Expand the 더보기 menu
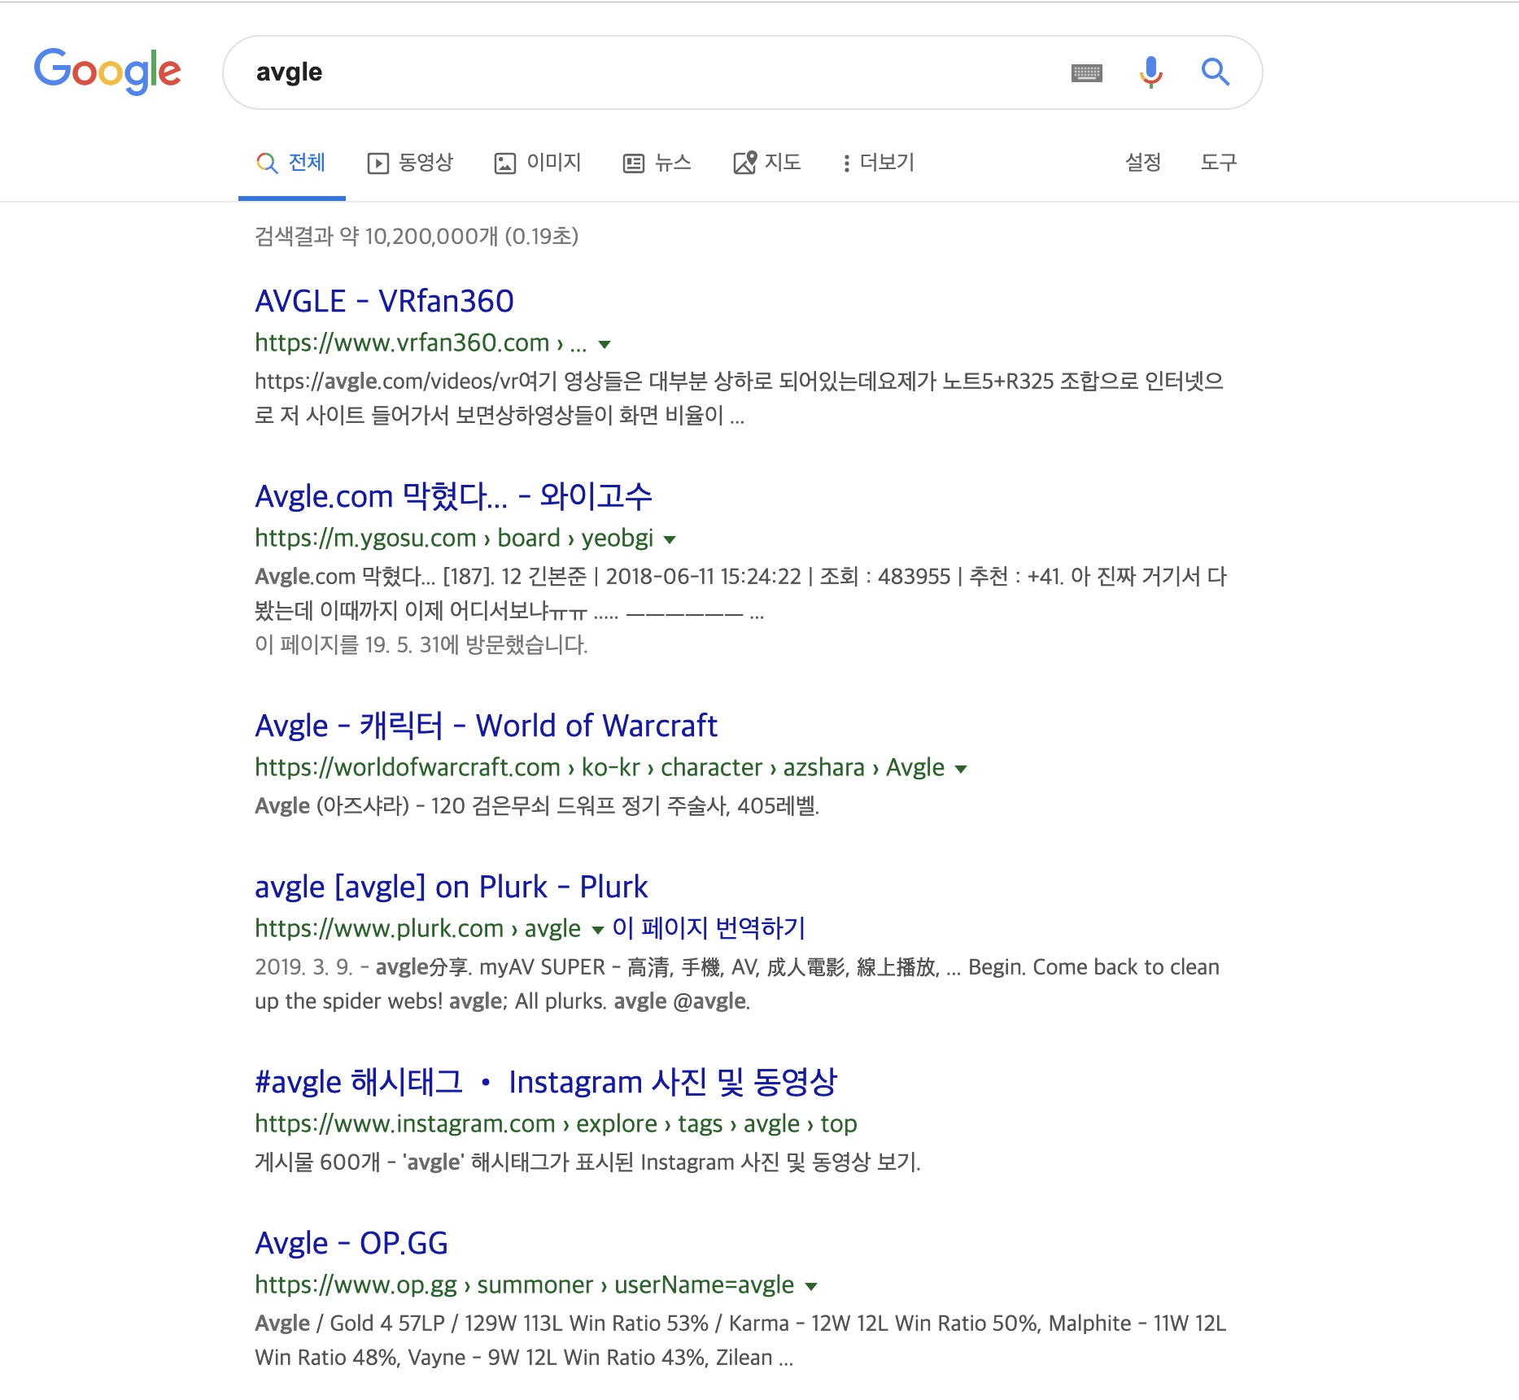This screenshot has width=1519, height=1400. [x=879, y=163]
